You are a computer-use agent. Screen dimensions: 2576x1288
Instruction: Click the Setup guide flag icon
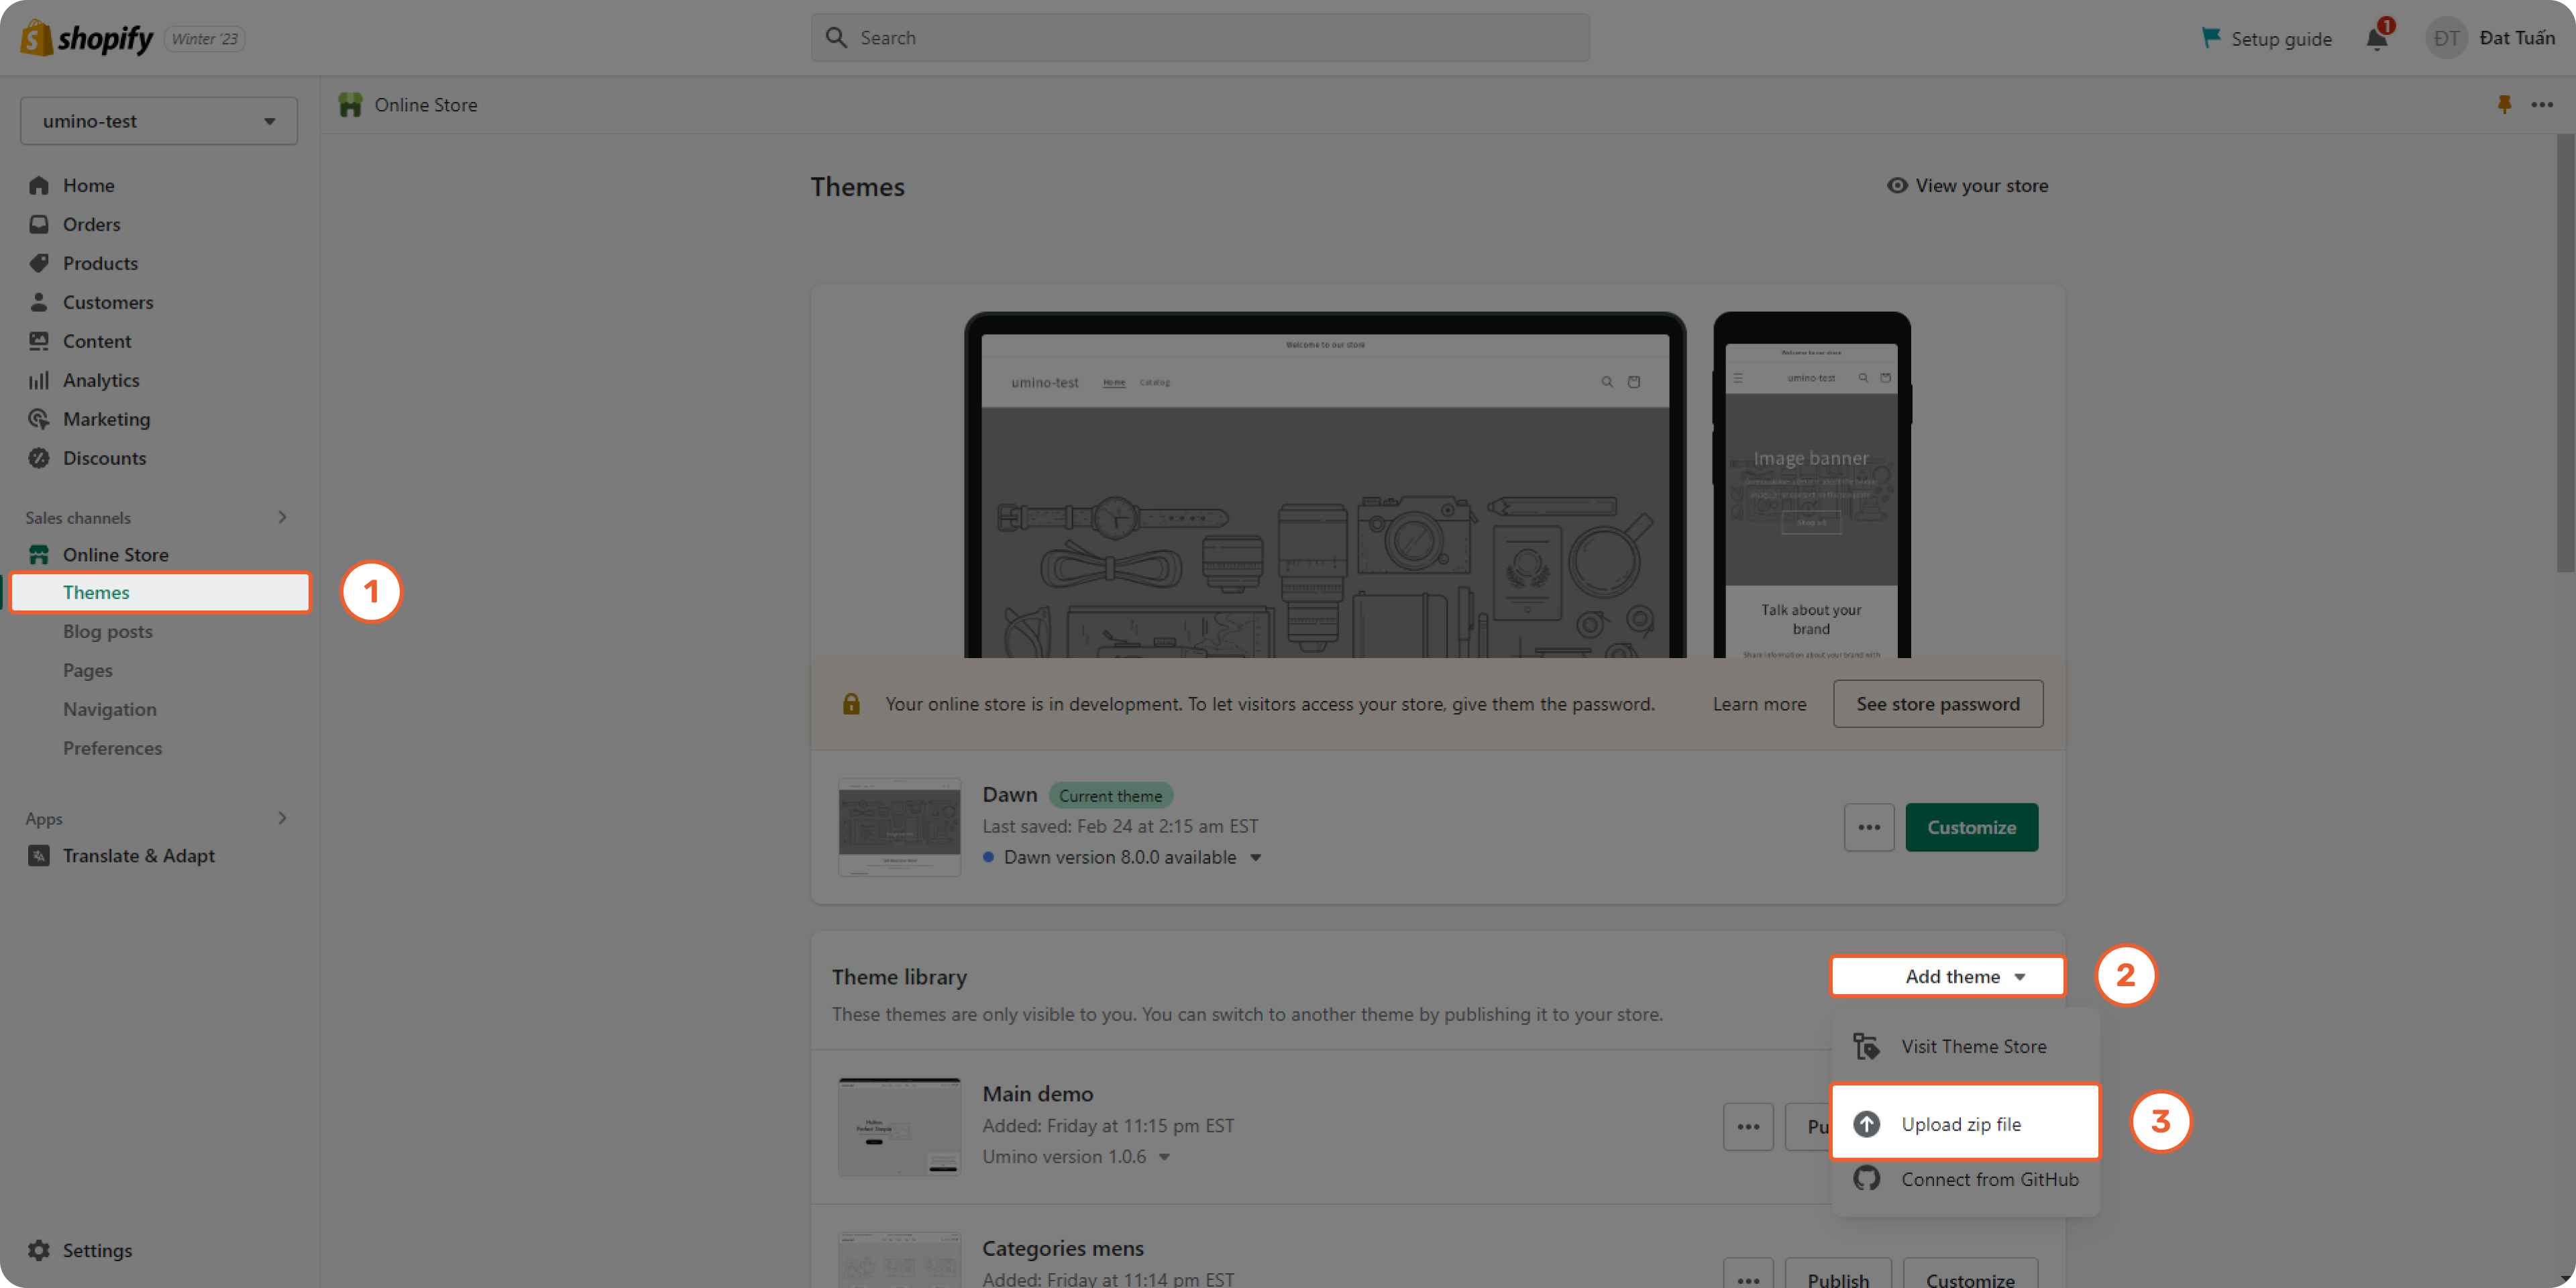pos(2211,38)
